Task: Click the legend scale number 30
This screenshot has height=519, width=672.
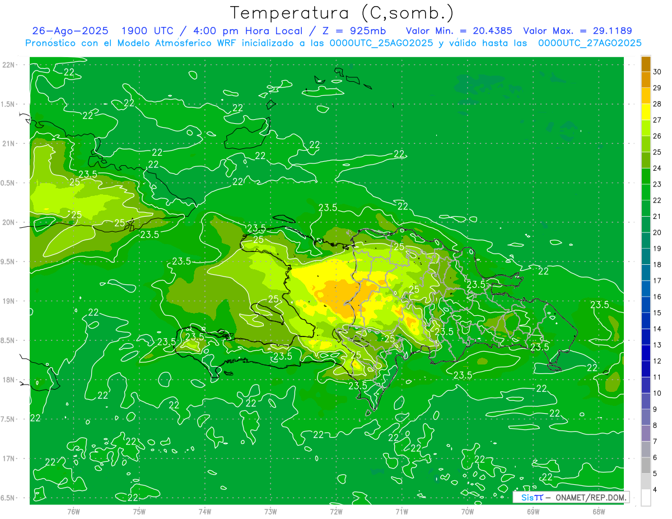Action: [657, 72]
